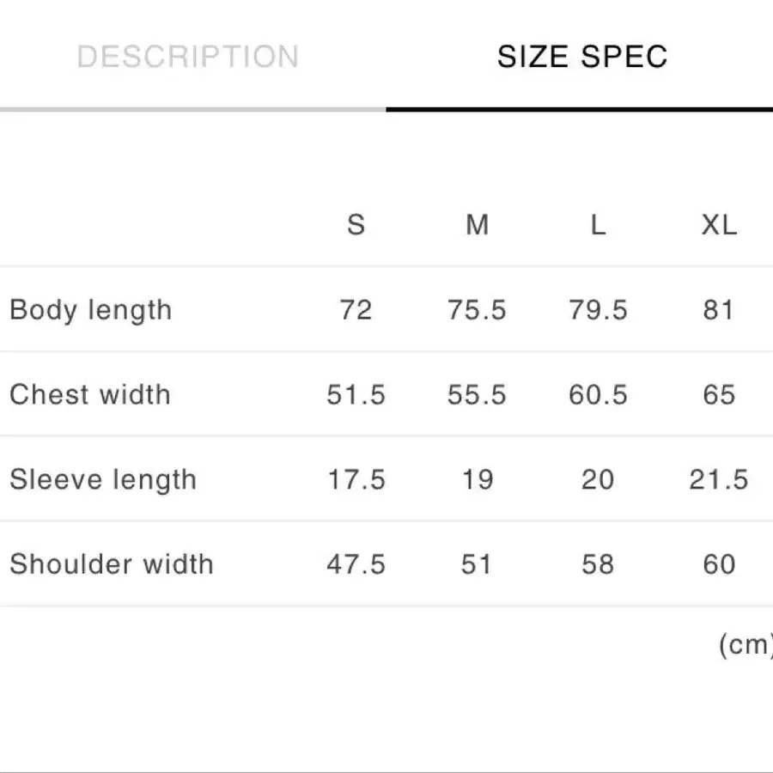The width and height of the screenshot is (773, 773).
Task: Click the 75.5 body length value
Action: (x=478, y=310)
